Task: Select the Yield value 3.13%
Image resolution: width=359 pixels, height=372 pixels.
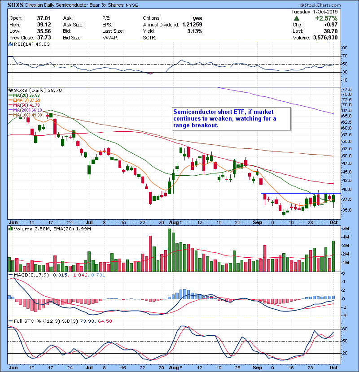Action: click(x=195, y=31)
